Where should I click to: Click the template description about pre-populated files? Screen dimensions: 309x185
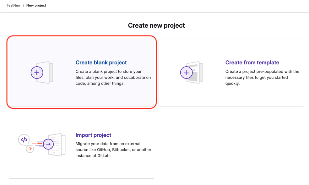point(262,78)
